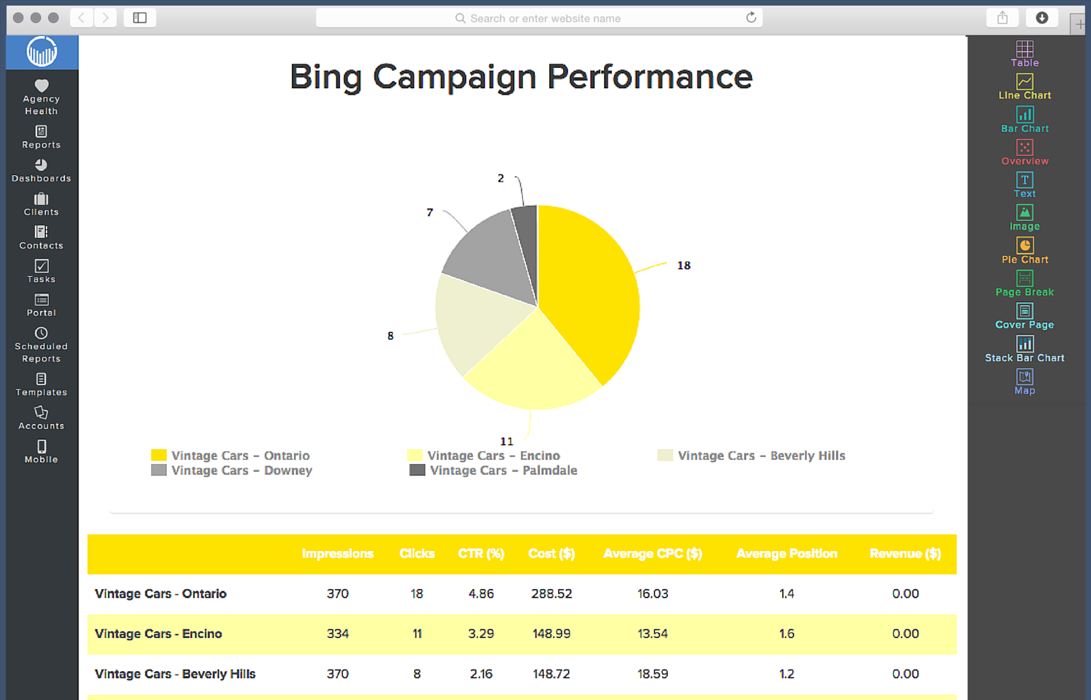Viewport: 1091px width, 700px height.
Task: Insert a Cover Page widget
Action: (1025, 316)
